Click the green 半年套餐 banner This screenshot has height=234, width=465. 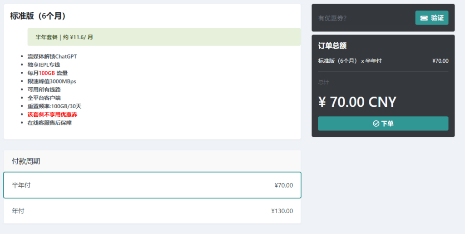pyautogui.click(x=164, y=37)
